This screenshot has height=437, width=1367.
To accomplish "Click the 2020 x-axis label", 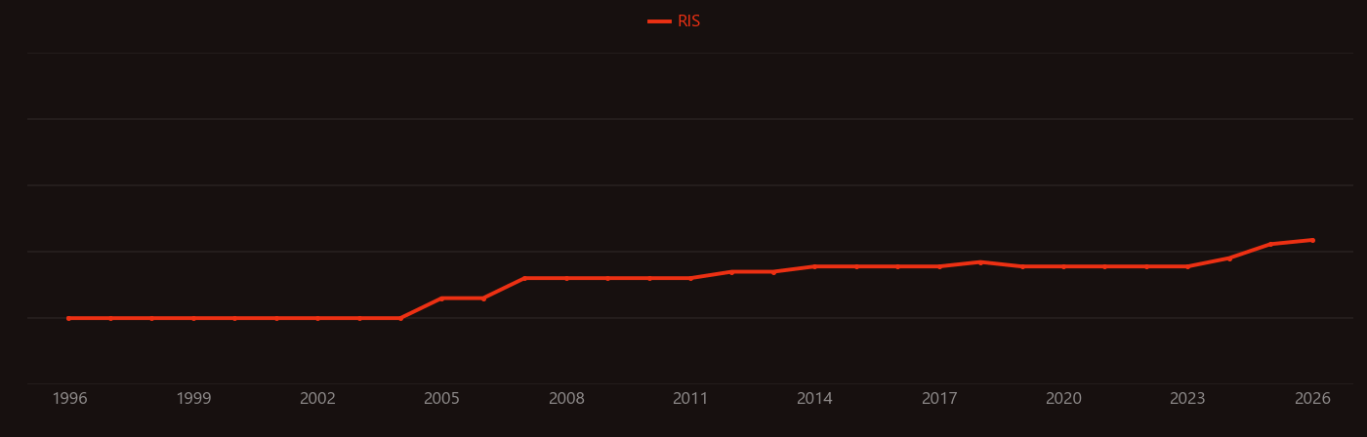I will point(1063,399).
